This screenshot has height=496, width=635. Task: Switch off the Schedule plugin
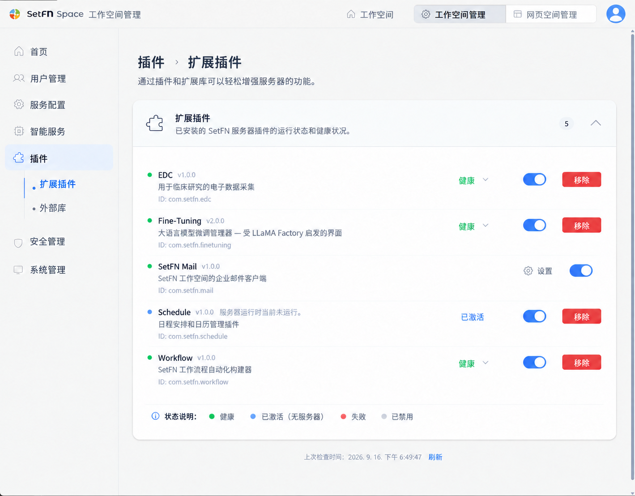pos(535,316)
